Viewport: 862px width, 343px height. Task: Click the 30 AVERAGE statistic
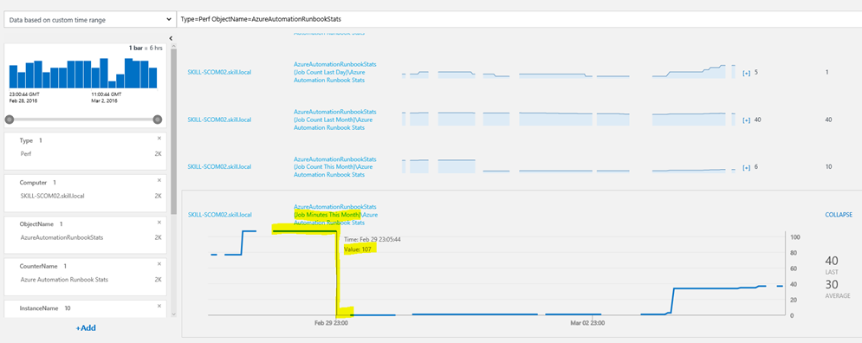pyautogui.click(x=837, y=288)
